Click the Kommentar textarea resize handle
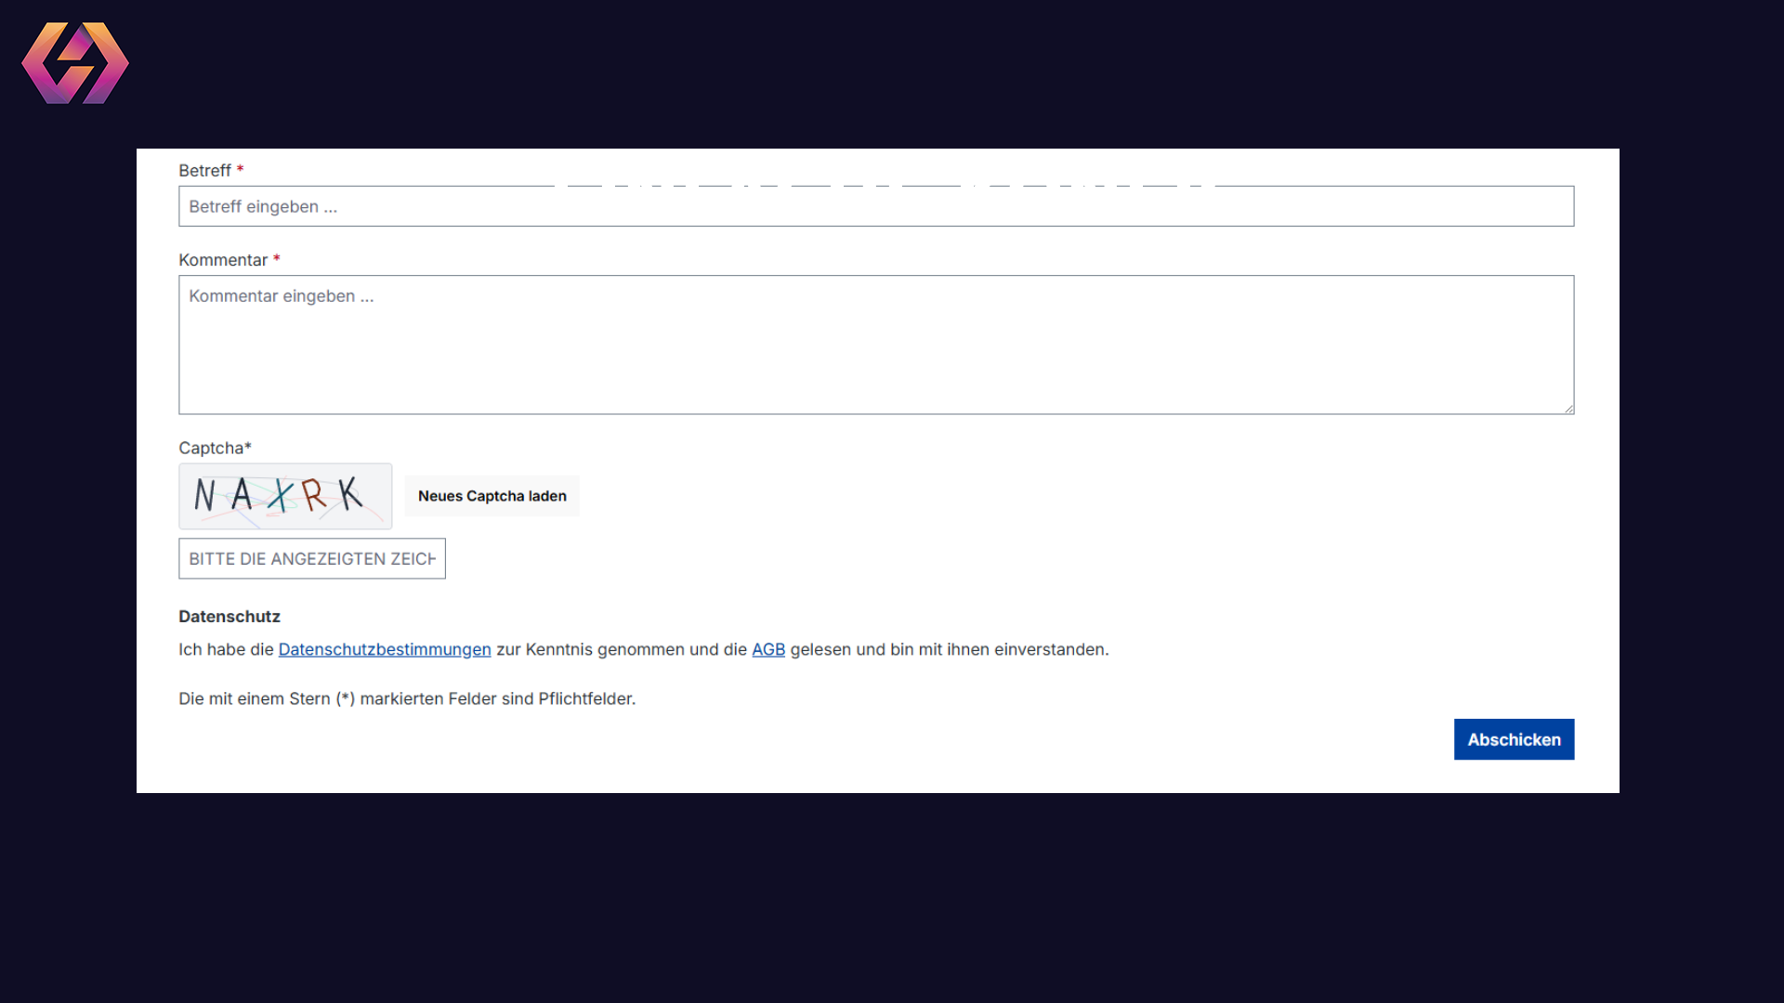This screenshot has height=1003, width=1784. click(x=1568, y=408)
